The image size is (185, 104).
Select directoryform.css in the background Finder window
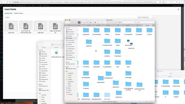click(x=56, y=54)
